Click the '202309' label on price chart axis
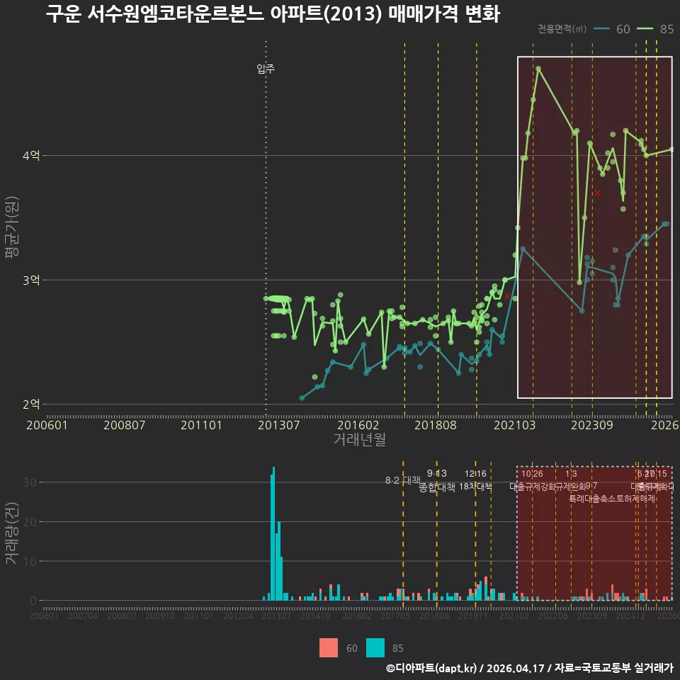This screenshot has width=680, height=680. [x=592, y=425]
